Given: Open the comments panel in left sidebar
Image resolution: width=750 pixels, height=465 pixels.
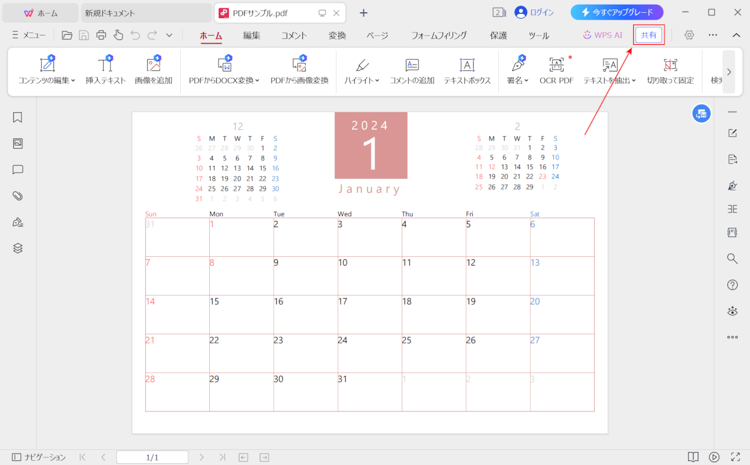Looking at the screenshot, I should click(17, 170).
